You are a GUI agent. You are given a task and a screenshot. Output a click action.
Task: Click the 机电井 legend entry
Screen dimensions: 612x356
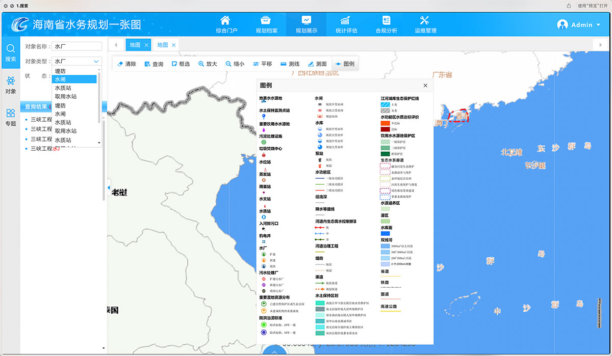tap(265, 236)
